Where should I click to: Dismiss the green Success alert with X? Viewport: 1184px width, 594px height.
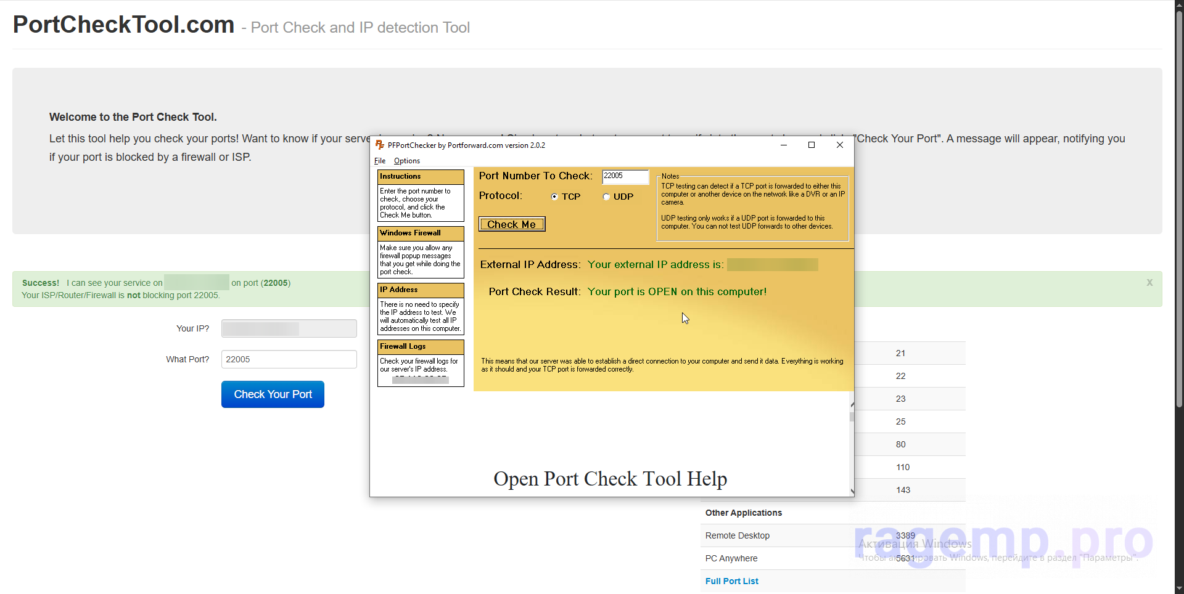pos(1149,283)
